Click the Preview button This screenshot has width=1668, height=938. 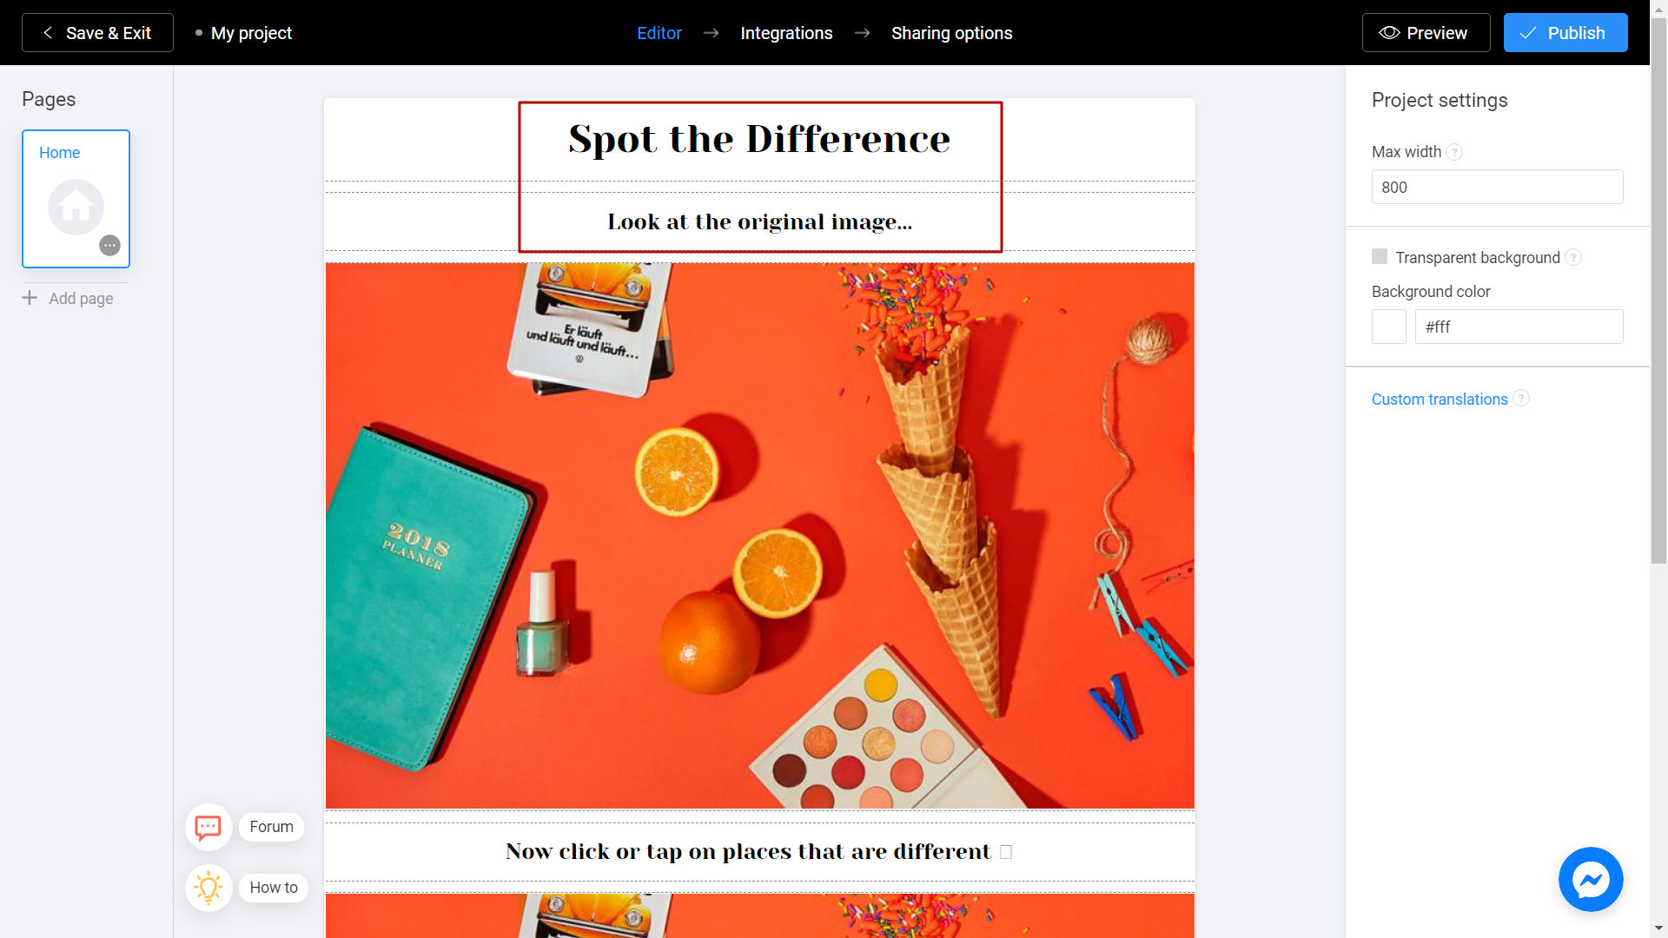(x=1424, y=32)
